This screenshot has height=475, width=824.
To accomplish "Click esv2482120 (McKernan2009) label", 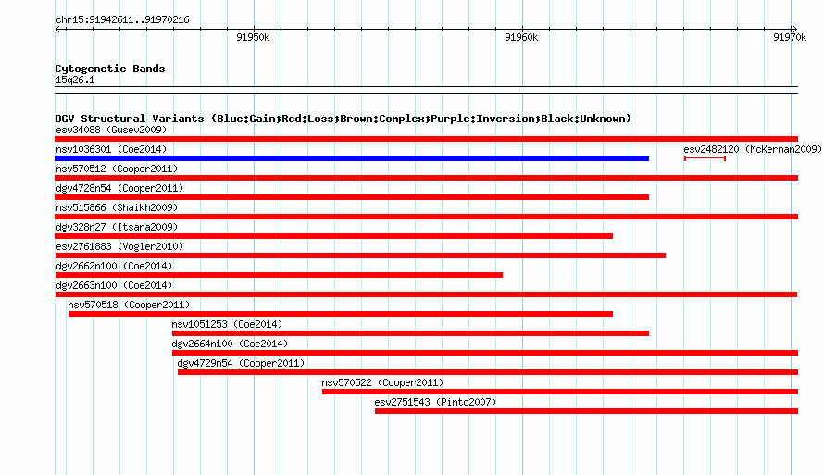I will pos(753,149).
